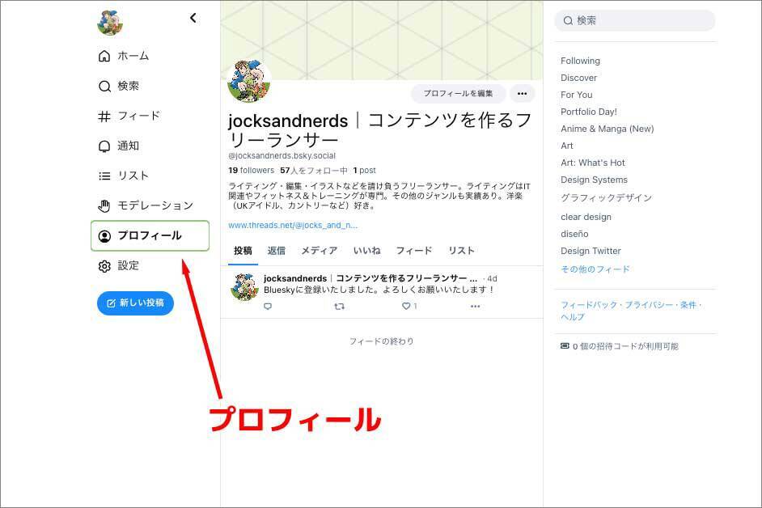
Task: Collapse the sidebar with the back chevron
Action: [193, 18]
